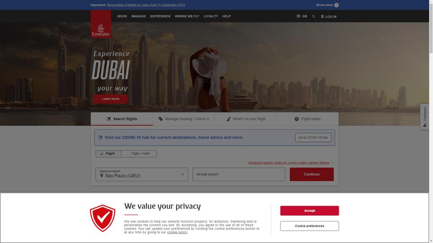
Task: Open the search magnifier icon in header
Action: click(x=314, y=17)
